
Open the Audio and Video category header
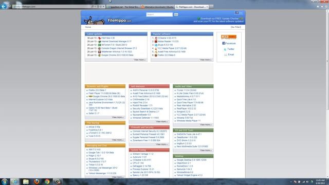193,86
